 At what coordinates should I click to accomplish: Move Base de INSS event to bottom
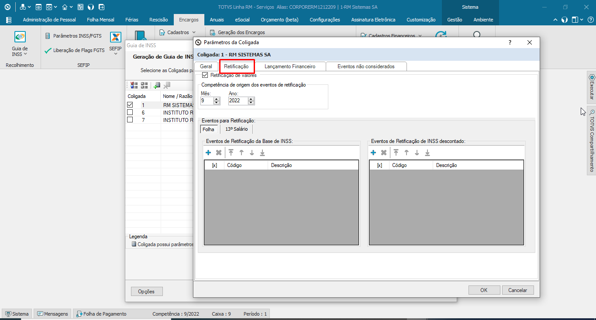[262, 153]
